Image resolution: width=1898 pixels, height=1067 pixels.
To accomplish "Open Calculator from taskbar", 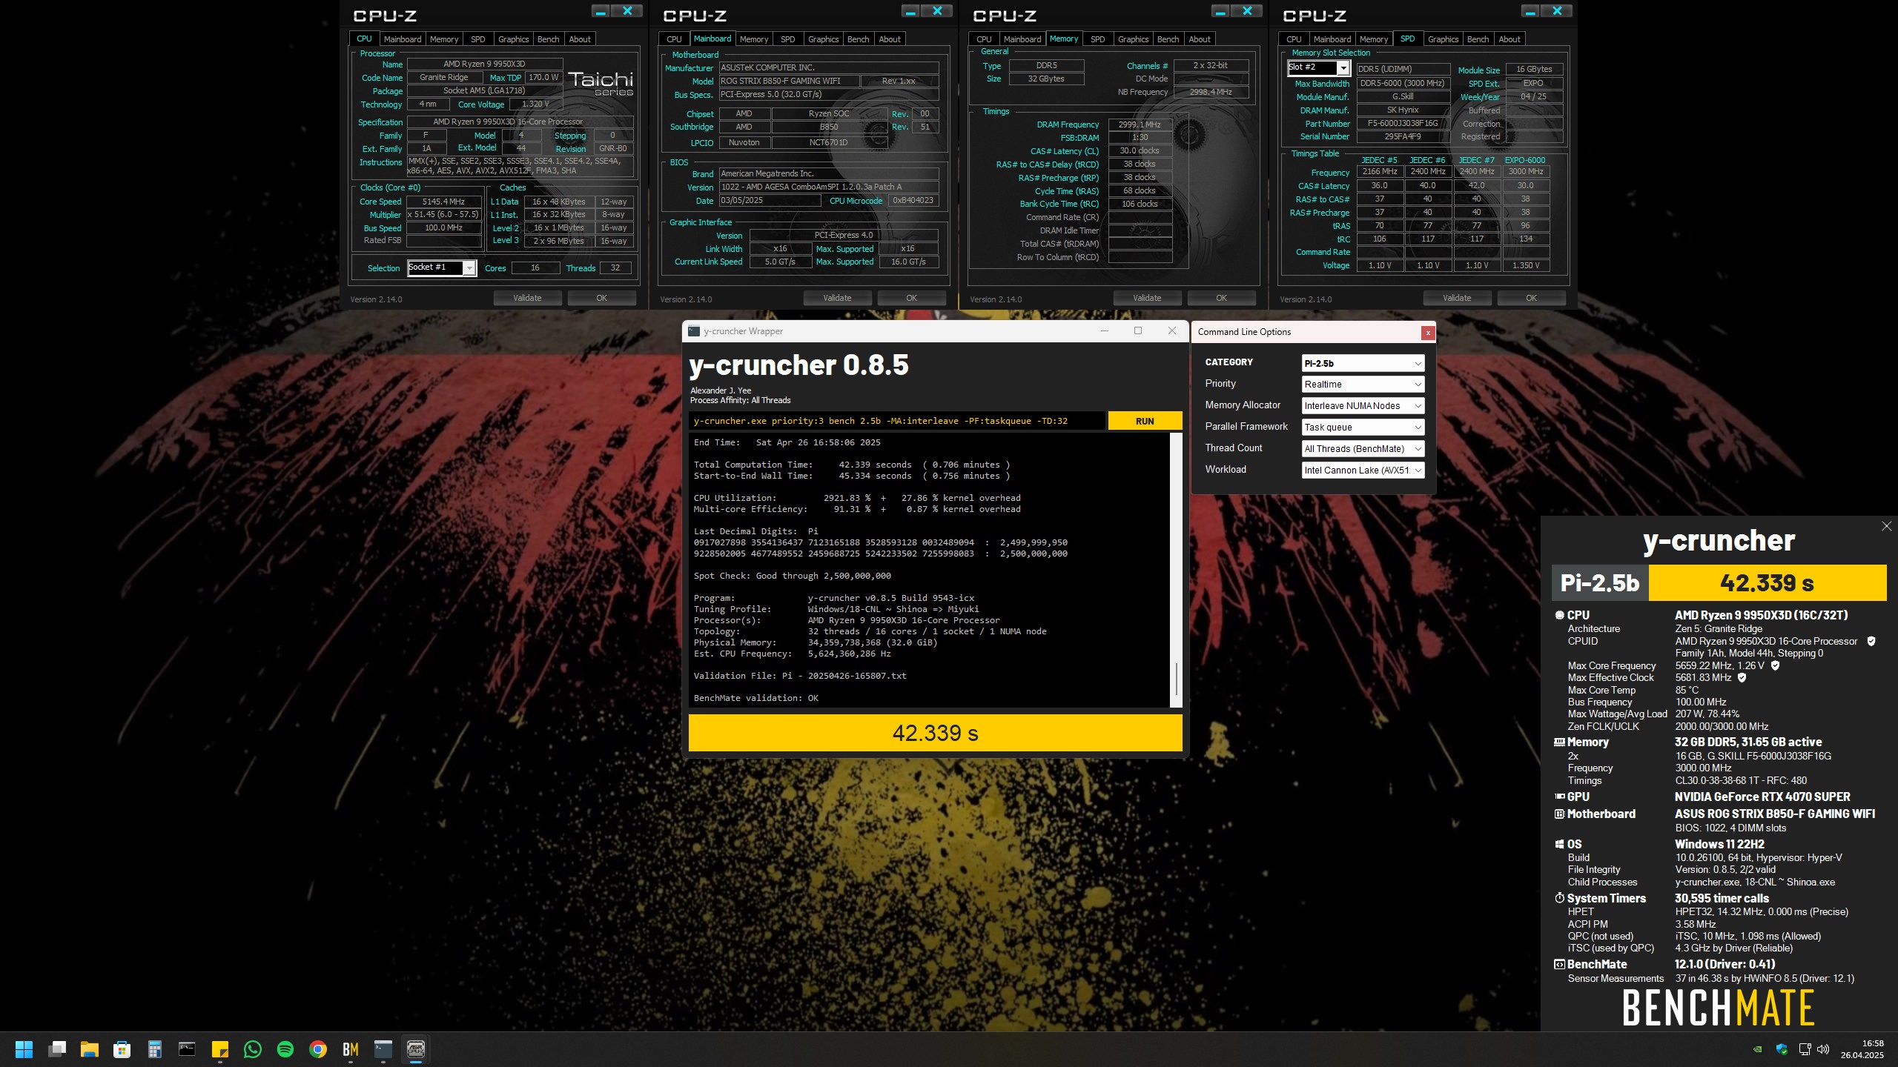I will [155, 1049].
